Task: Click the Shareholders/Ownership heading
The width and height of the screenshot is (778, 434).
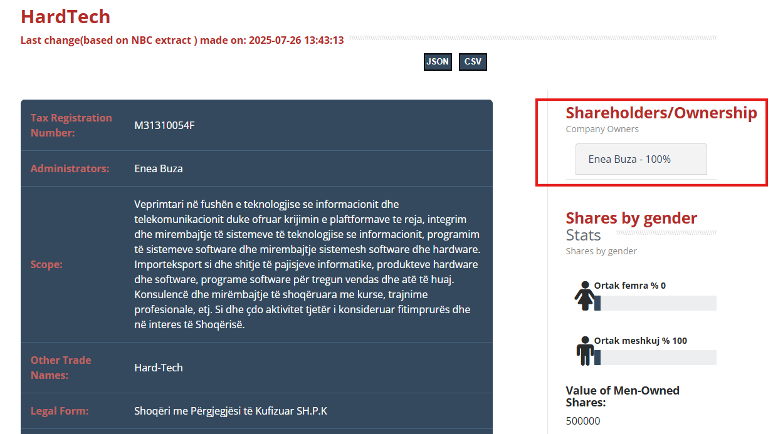Action: [661, 113]
